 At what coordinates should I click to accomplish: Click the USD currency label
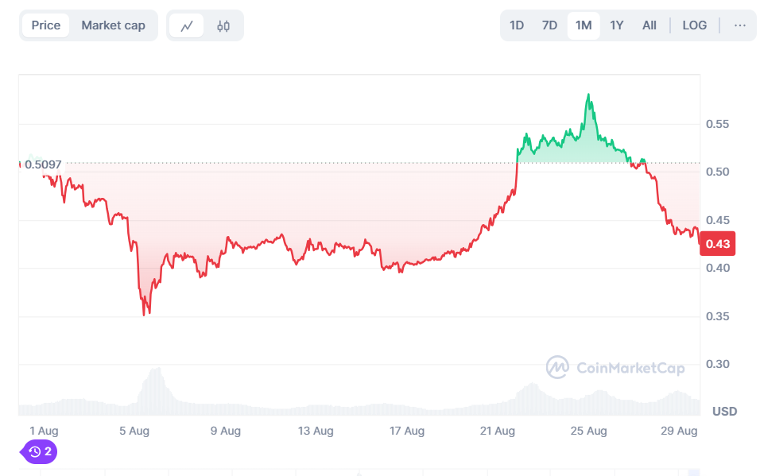tap(724, 411)
